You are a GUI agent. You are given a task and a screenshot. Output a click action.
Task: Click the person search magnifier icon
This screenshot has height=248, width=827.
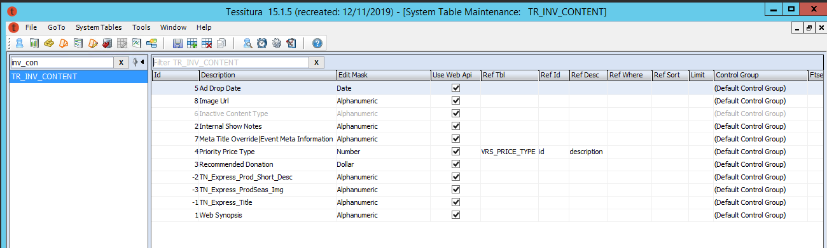[247, 43]
